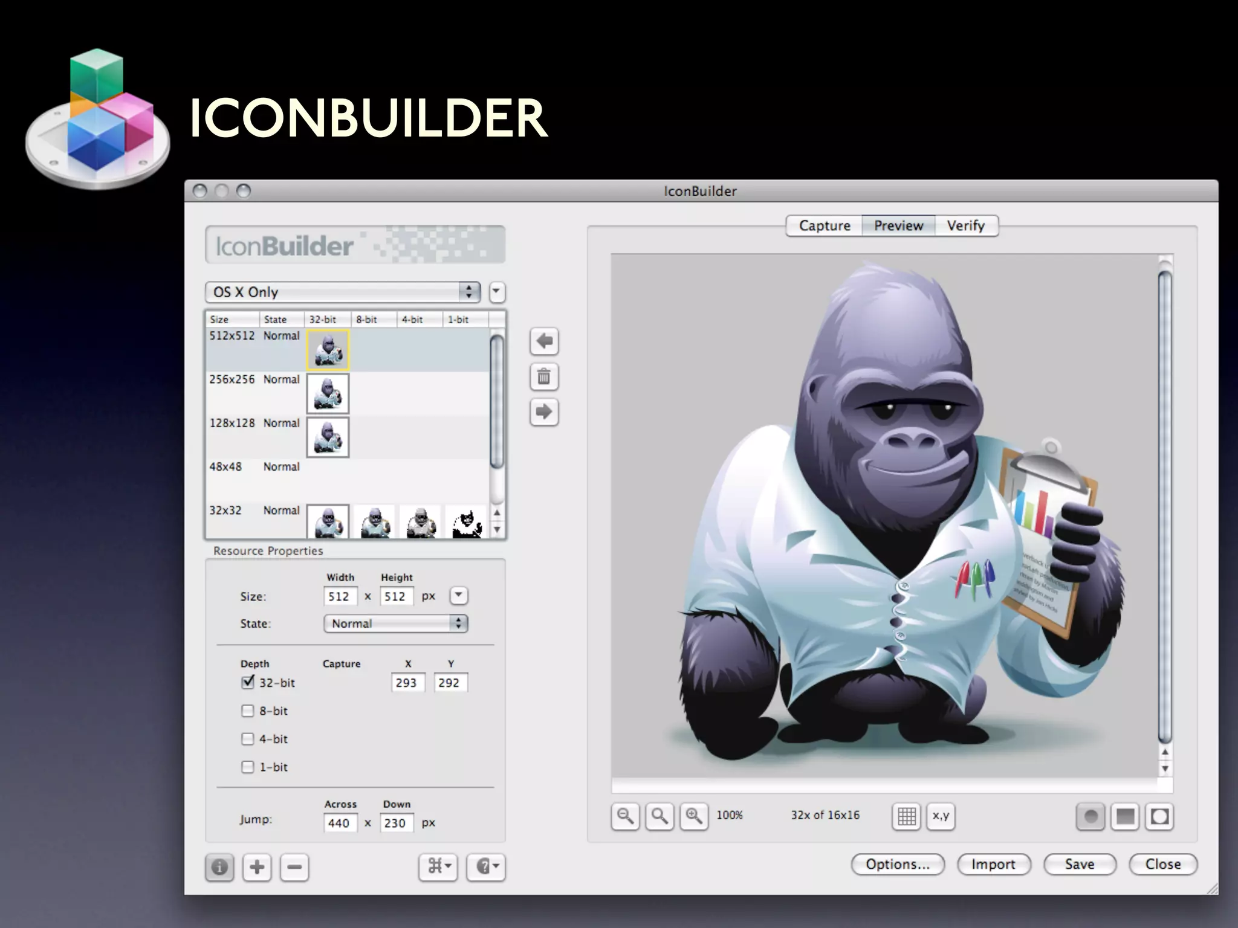The height and width of the screenshot is (928, 1238).
Task: Click the Save button
Action: 1080,865
